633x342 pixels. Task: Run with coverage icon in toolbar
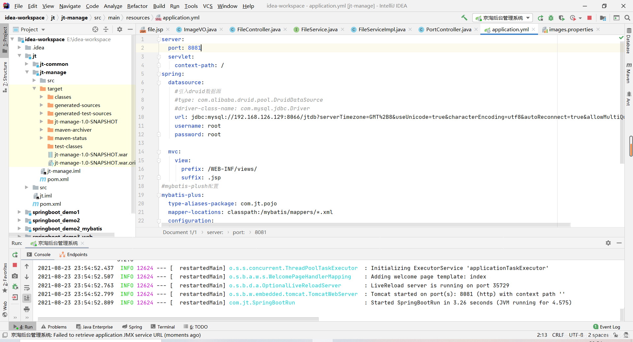[x=562, y=18]
